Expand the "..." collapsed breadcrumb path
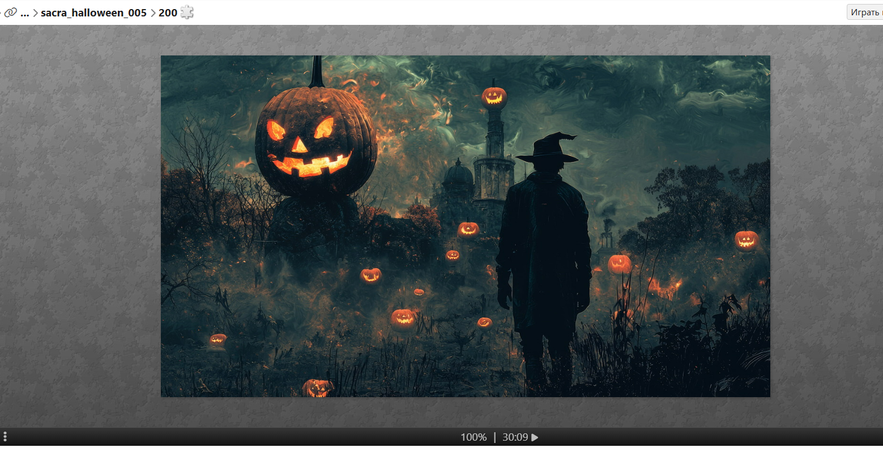 [25, 13]
